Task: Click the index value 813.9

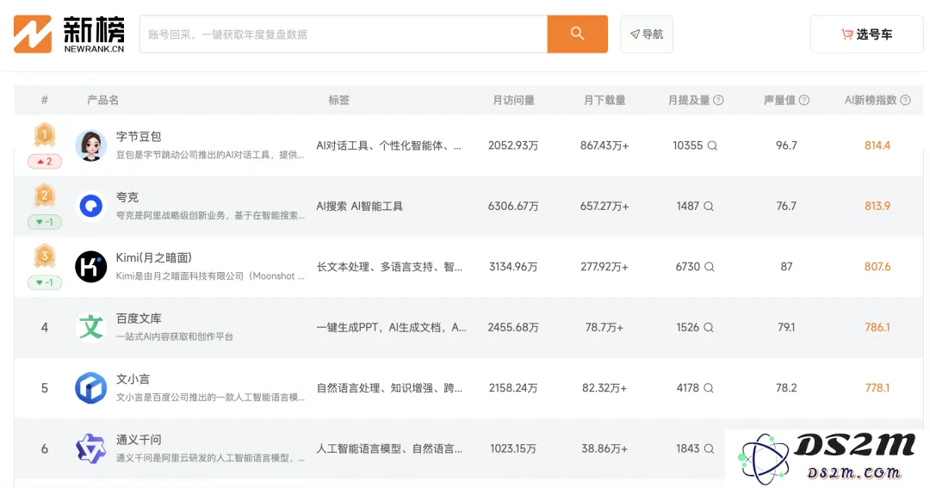Action: pos(877,207)
